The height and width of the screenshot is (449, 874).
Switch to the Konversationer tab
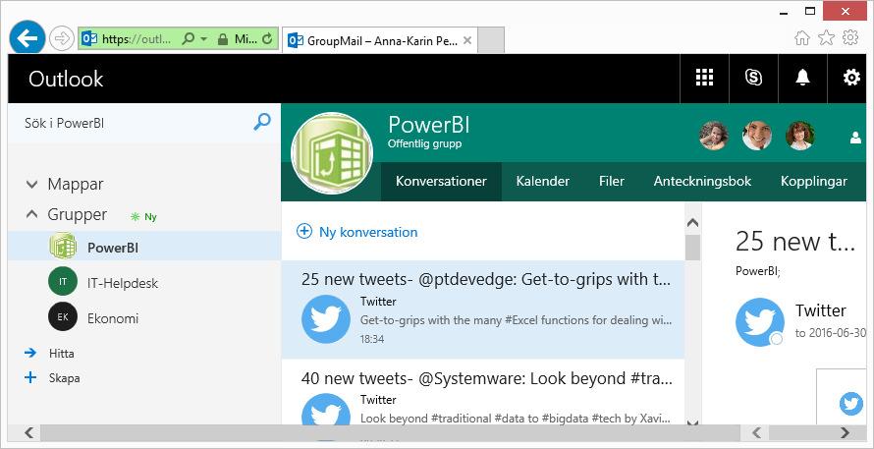(441, 182)
